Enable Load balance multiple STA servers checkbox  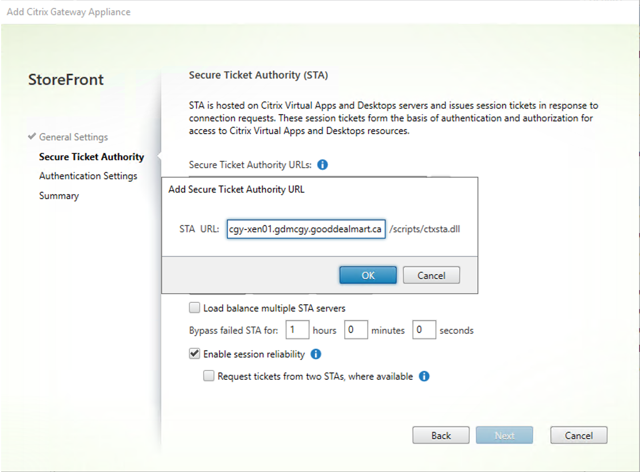coord(195,308)
